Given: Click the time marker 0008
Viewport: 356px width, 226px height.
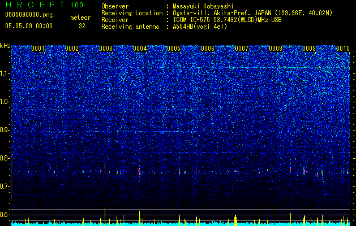Looking at the screenshot, I should click(x=276, y=49).
